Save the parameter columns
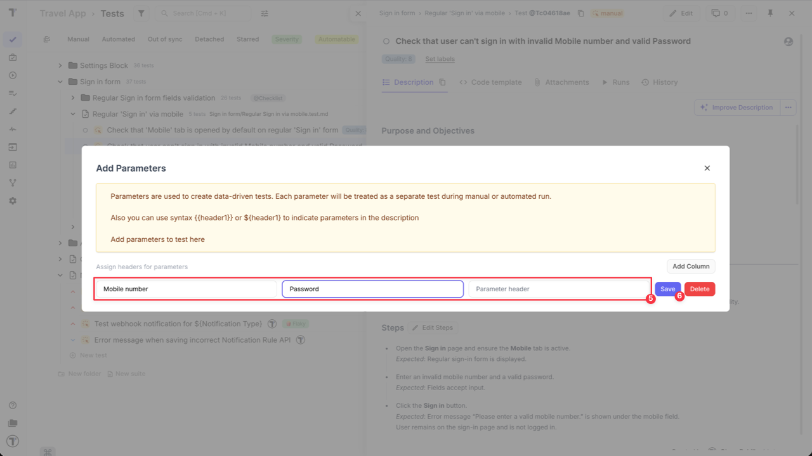This screenshot has width=812, height=456. [x=667, y=288]
